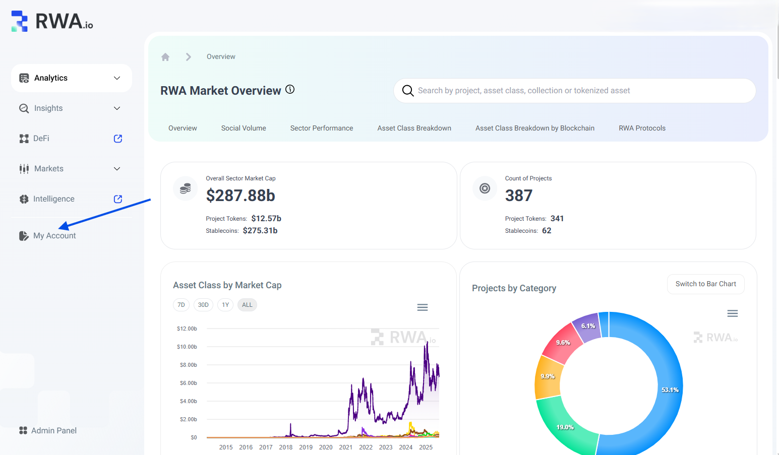779x455 pixels.
Task: Select the 30D time range
Action: click(x=203, y=305)
